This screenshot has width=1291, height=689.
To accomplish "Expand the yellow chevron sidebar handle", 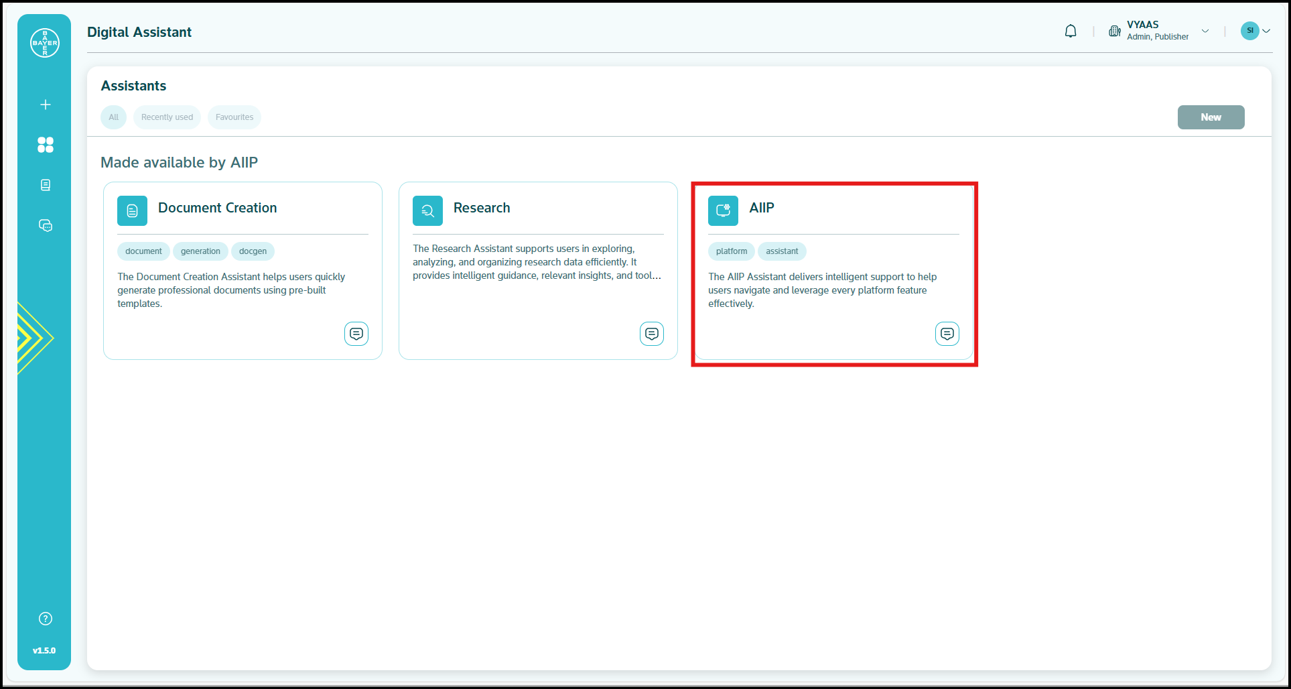I will tap(33, 338).
